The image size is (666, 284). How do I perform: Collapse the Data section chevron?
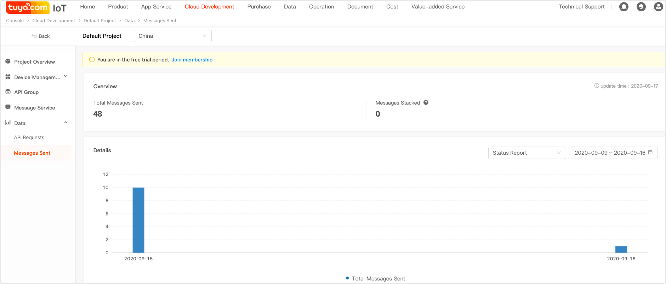coord(66,123)
